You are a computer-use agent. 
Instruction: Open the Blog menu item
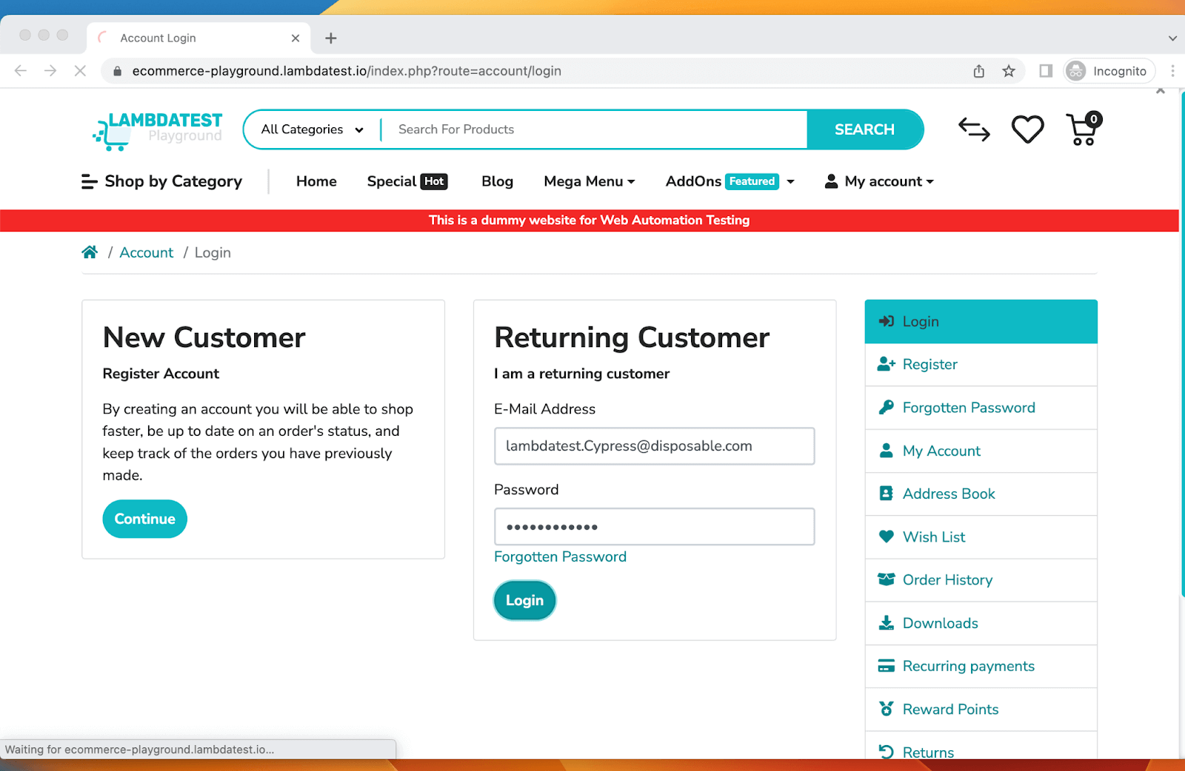click(x=497, y=181)
